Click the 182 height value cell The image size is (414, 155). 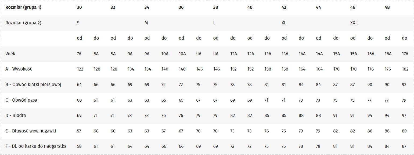(x=405, y=69)
